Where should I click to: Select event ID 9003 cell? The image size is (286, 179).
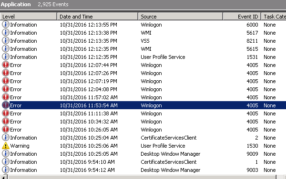[252, 170]
